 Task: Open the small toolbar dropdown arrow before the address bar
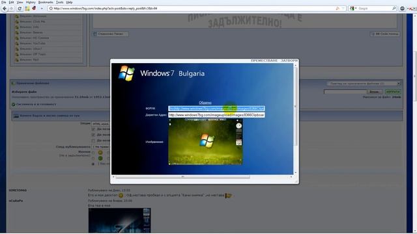(42, 8)
